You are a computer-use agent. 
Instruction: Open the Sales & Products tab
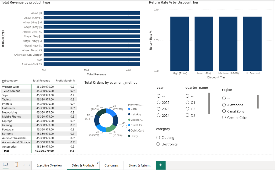[83, 165]
